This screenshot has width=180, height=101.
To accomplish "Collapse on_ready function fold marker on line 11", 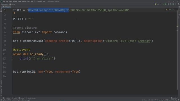I will tap(12, 54).
